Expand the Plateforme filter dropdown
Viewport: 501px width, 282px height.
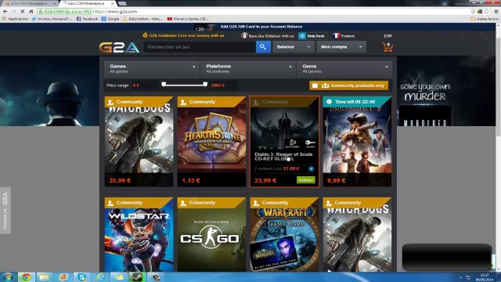[248, 69]
